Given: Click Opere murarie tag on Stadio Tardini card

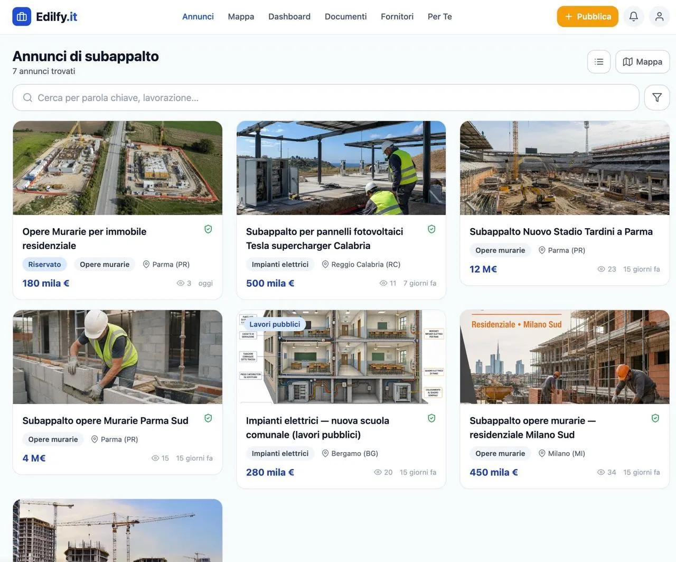Looking at the screenshot, I should click(500, 250).
